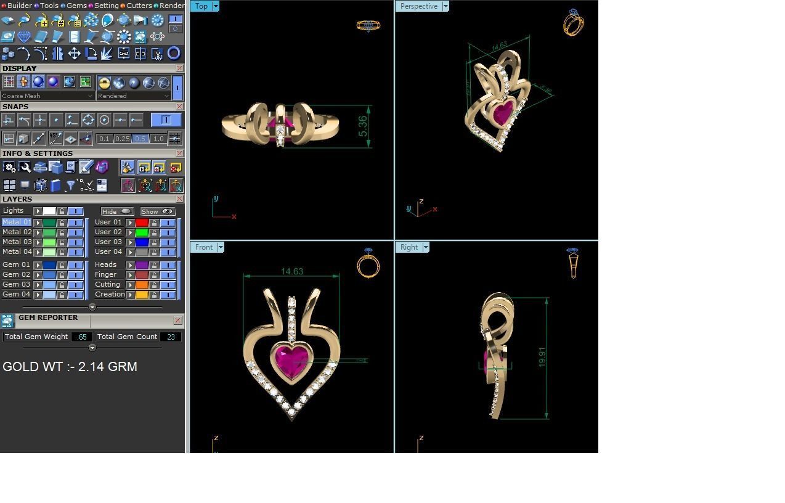Click the Heads purple color swatch
Screen dimensions: 785x503
coord(142,265)
